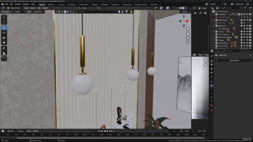The width and height of the screenshot is (253, 142).
Task: Open the Global transform orientation dropdown
Action: pyautogui.click(x=83, y=8)
